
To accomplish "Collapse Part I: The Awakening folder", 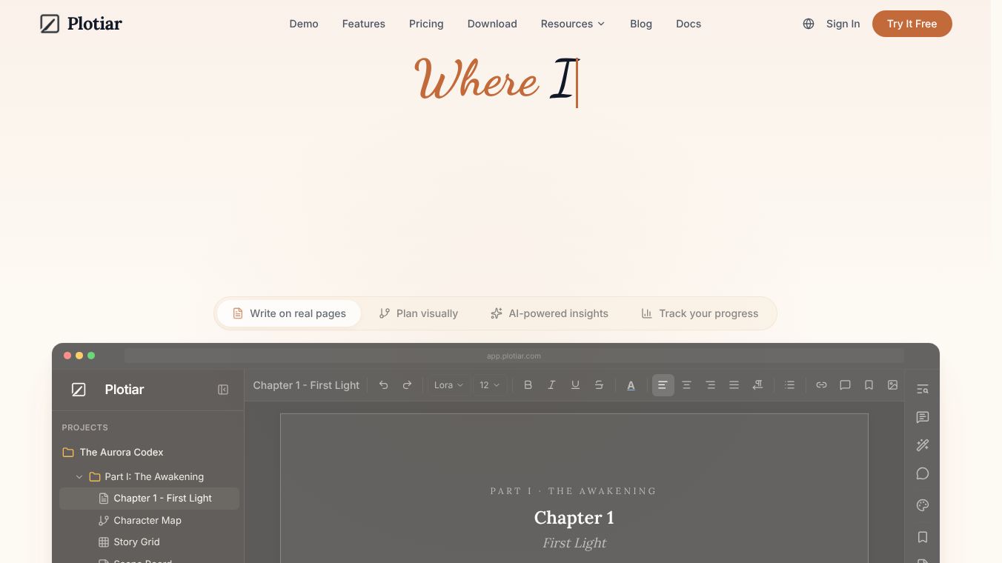I will point(79,477).
